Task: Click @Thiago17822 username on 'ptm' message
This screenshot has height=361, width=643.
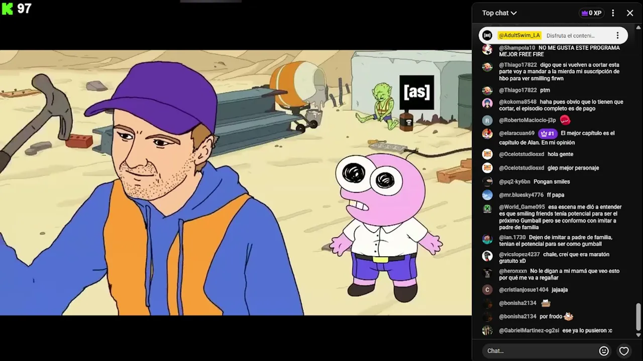Action: tap(518, 90)
